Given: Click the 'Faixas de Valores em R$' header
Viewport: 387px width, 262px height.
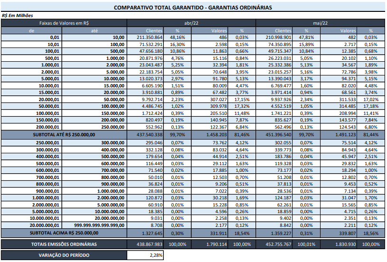Looking at the screenshot, I should 64,23.
